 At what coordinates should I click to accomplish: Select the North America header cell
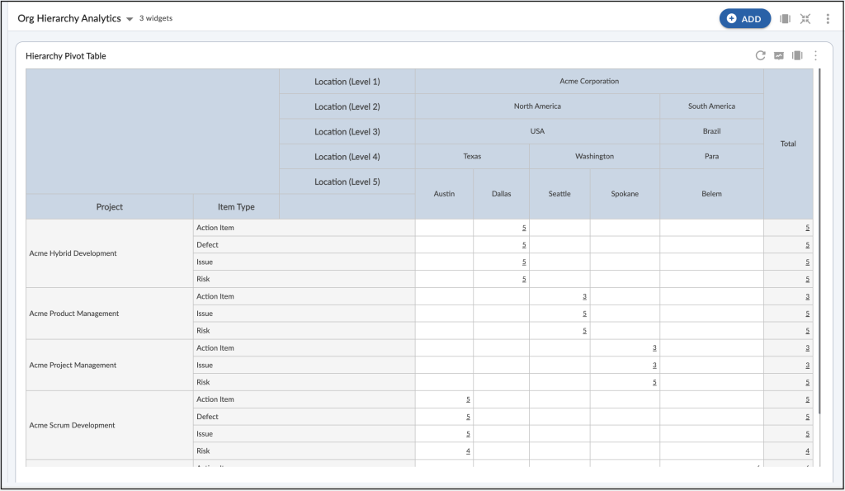pos(537,106)
